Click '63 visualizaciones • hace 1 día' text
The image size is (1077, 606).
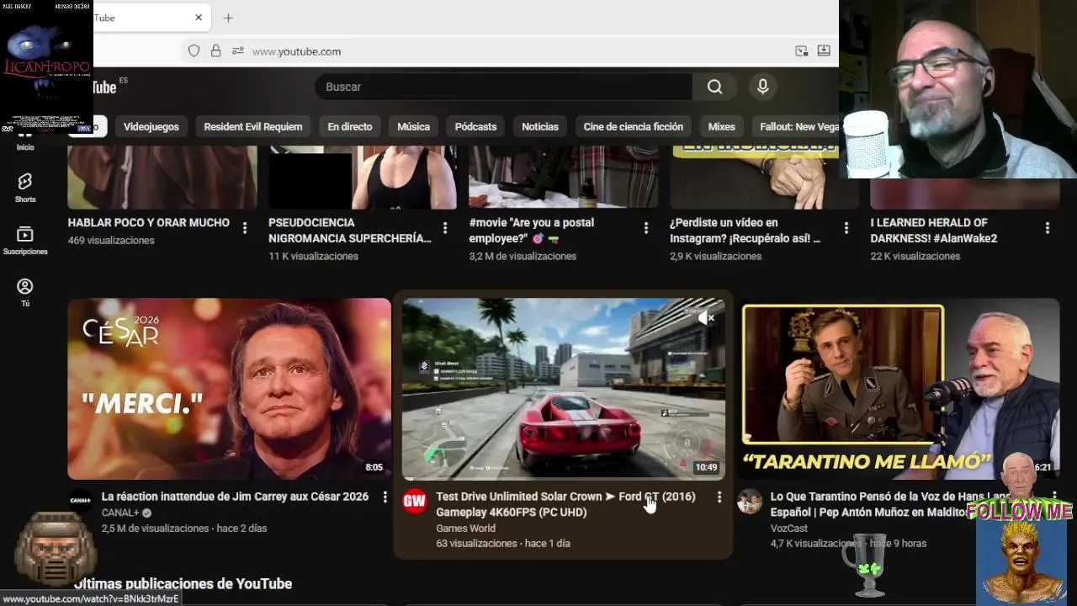(x=503, y=544)
